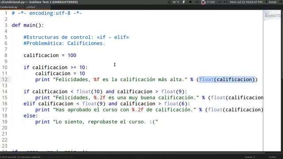Click the black square tray icon
Viewport: 283px width, 159px height.
point(190,2)
